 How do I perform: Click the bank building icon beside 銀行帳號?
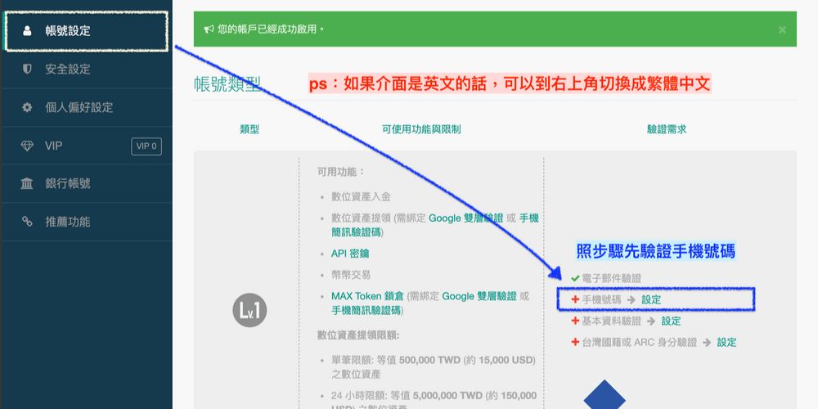(x=27, y=183)
